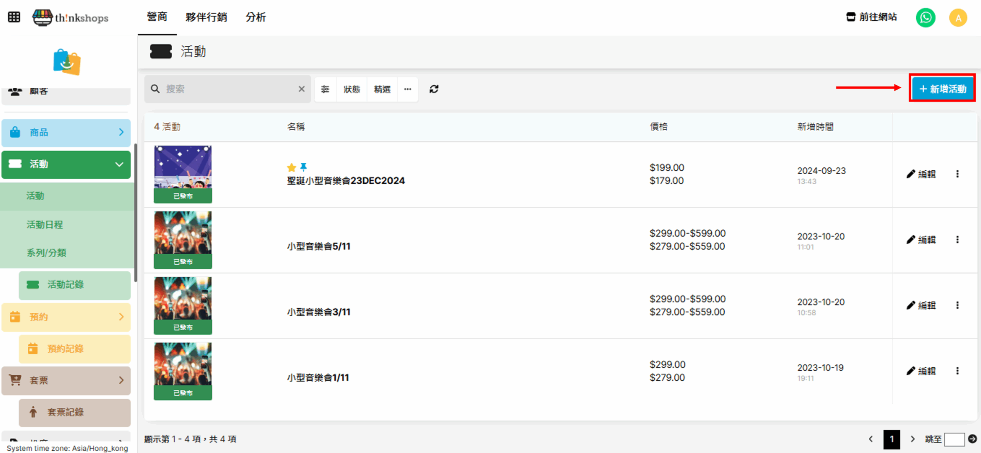Click the WhatsApp icon in header
Screen dimensions: 981x453
click(925, 18)
